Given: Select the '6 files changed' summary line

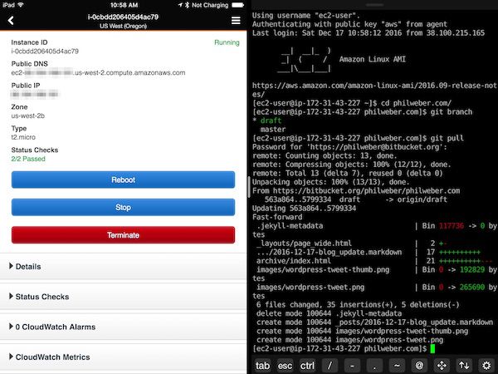Looking at the screenshot, I should coord(358,305).
